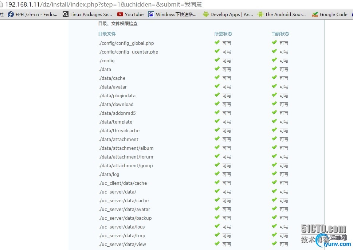353x250 pixels.
Task: Click the 目录文件 column header
Action: pos(107,34)
